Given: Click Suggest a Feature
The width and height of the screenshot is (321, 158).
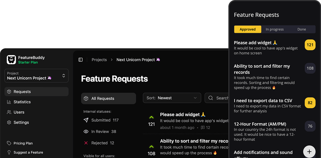Looking at the screenshot, I should [x=28, y=152].
